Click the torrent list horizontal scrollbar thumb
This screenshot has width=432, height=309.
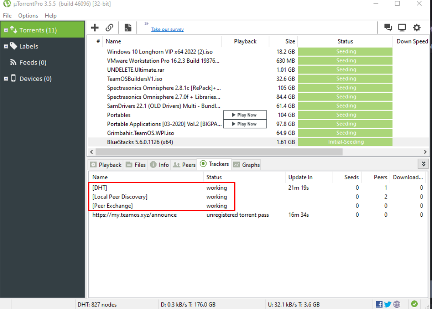point(219,151)
